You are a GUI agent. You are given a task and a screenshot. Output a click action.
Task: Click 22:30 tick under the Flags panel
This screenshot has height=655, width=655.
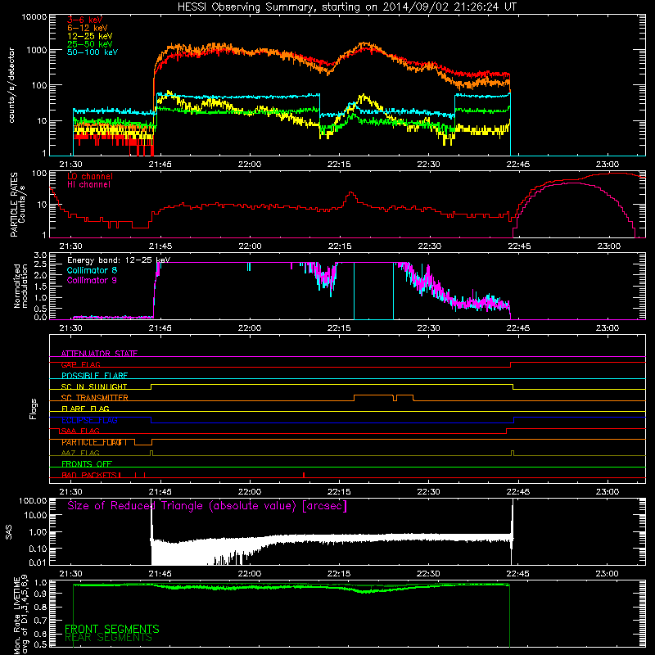[x=428, y=492]
